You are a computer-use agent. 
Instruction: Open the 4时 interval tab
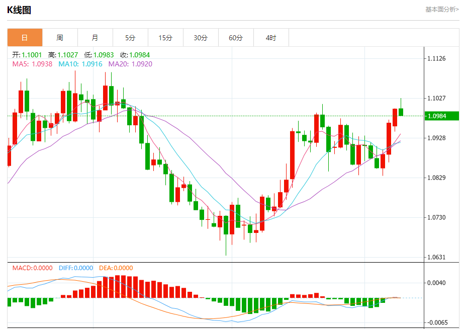point(271,38)
